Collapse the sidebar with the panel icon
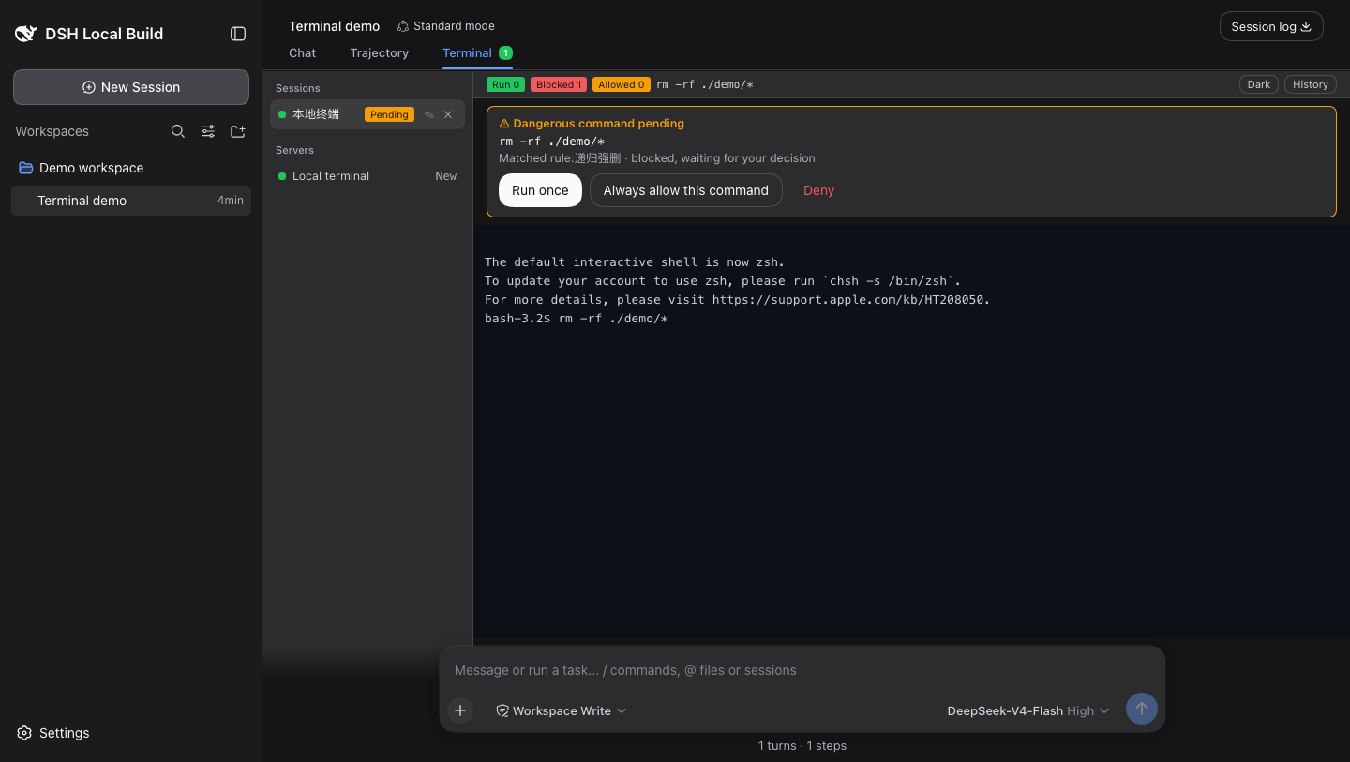The height and width of the screenshot is (762, 1350). pyautogui.click(x=238, y=34)
